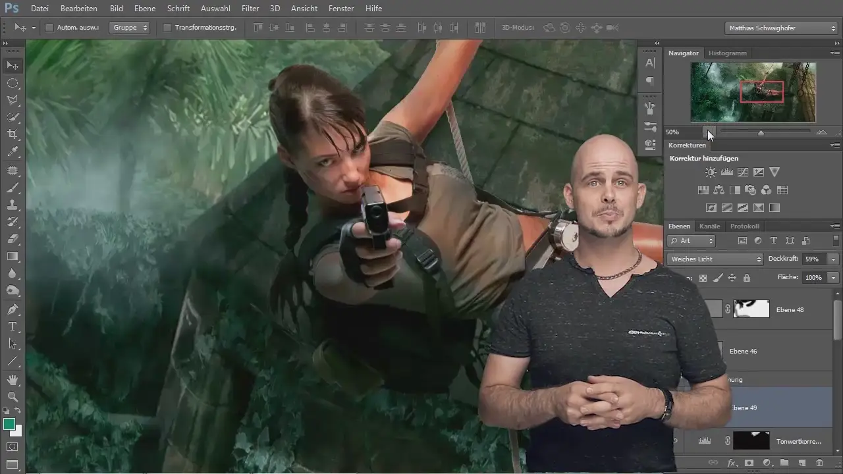This screenshot has height=474, width=843.
Task: Open the Fläche dropdown arrow
Action: point(834,278)
